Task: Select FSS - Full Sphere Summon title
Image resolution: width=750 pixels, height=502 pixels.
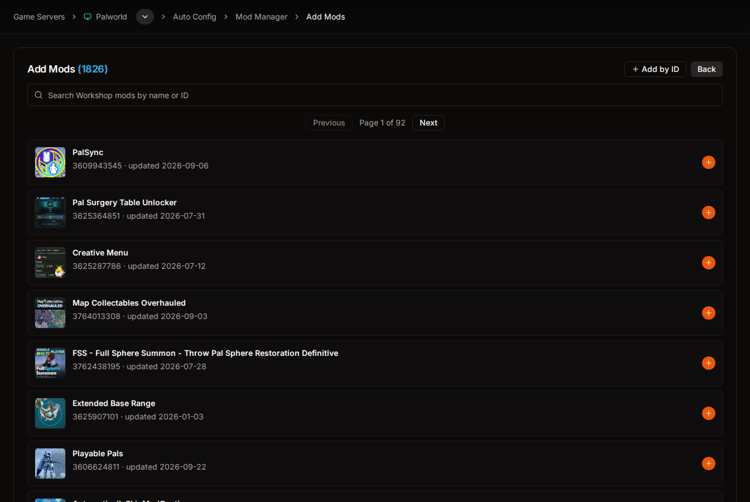Action: pos(205,353)
